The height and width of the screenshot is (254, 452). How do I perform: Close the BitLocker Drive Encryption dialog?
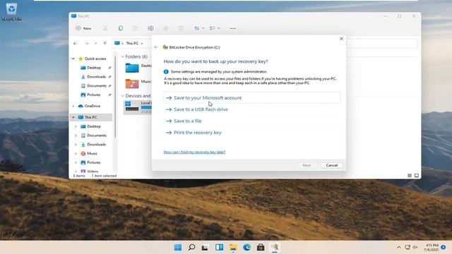pos(341,39)
